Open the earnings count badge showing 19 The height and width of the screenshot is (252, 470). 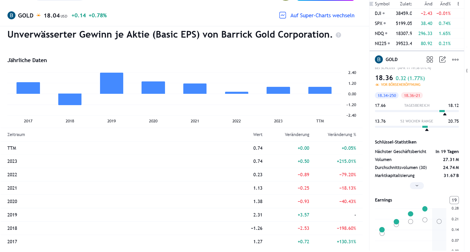tap(454, 200)
